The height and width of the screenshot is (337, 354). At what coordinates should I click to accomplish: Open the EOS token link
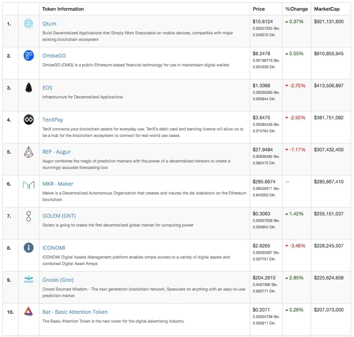pos(47,88)
